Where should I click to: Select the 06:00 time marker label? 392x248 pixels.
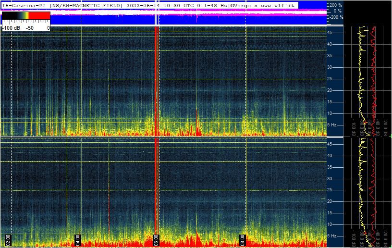pos(155,239)
